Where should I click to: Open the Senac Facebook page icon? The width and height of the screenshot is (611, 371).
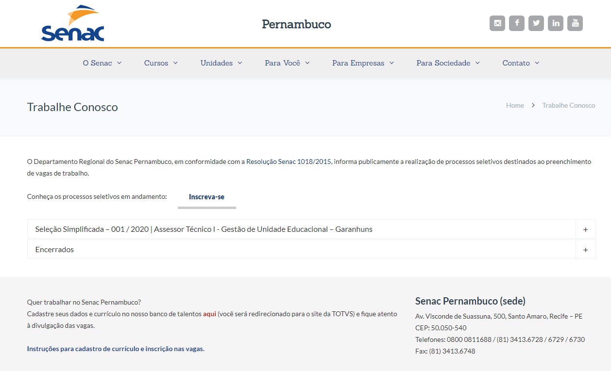click(x=517, y=23)
